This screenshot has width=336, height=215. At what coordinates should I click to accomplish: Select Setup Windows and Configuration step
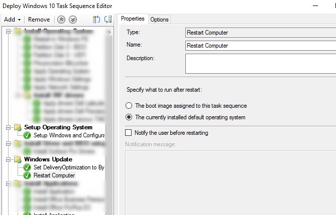pos(69,135)
